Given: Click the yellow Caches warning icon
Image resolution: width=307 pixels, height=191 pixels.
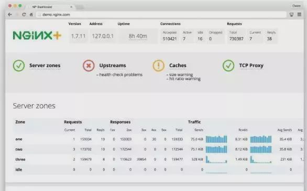Looking at the screenshot, I should coord(159,65).
